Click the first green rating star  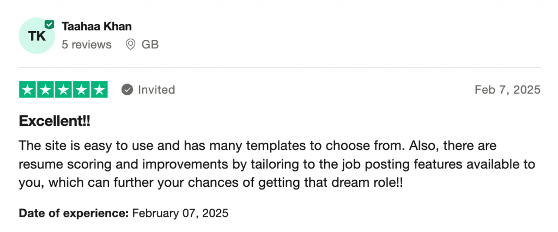click(x=28, y=90)
